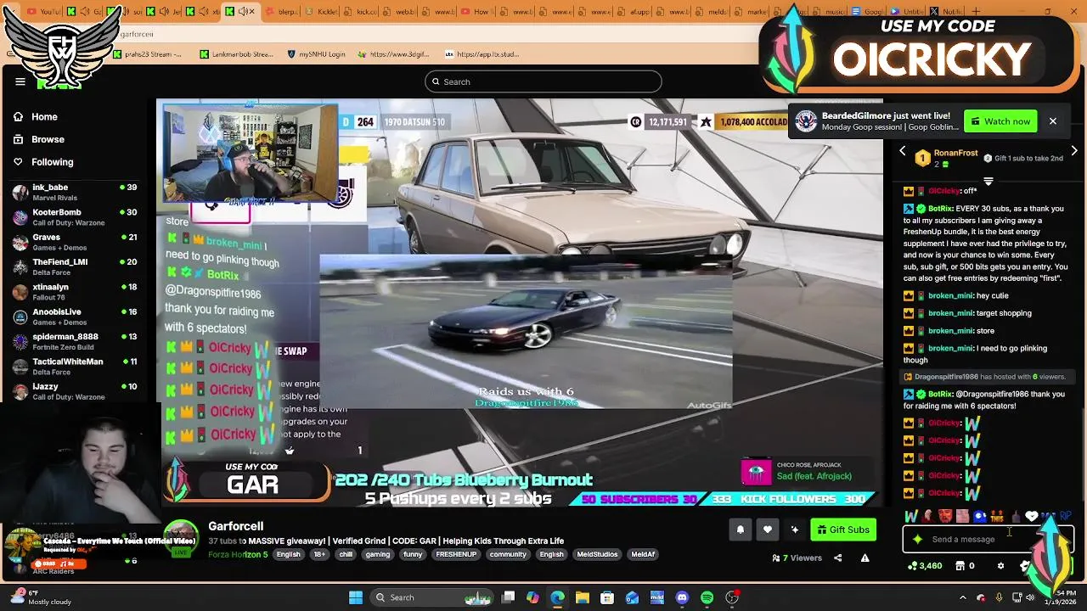Click the sparkle subscribe icon
This screenshot has width=1087, height=611.
794,530
